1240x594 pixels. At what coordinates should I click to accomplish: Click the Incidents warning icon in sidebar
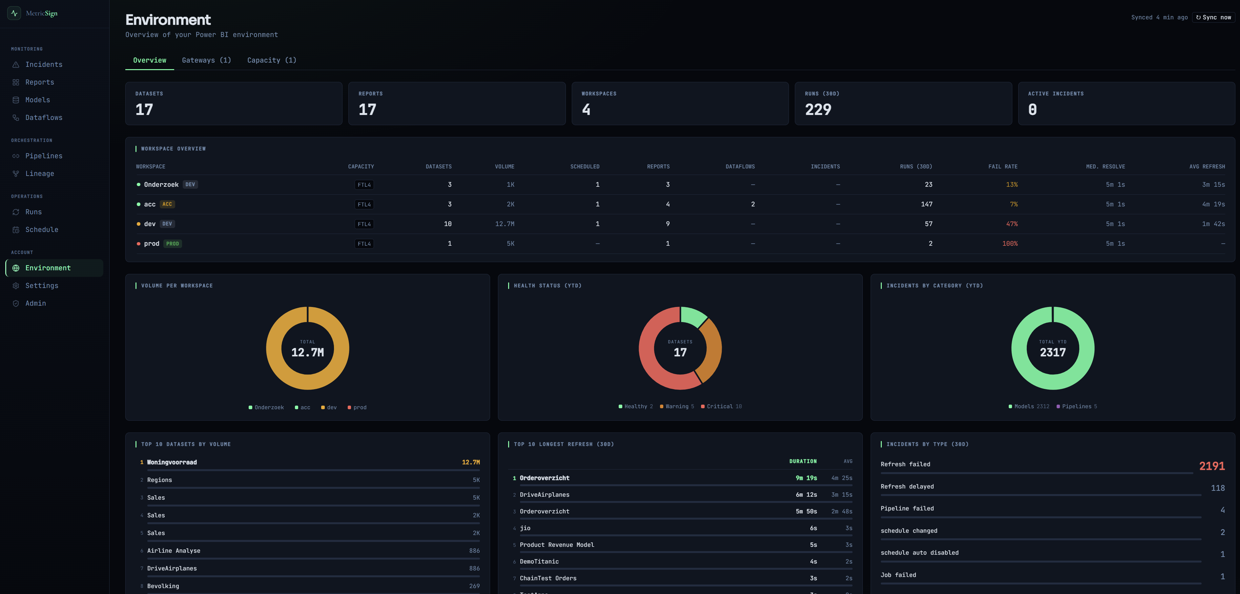16,65
